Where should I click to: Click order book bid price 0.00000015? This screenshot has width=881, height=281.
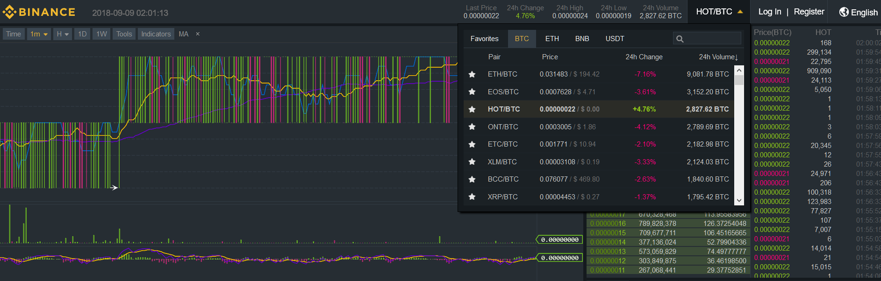(x=608, y=233)
